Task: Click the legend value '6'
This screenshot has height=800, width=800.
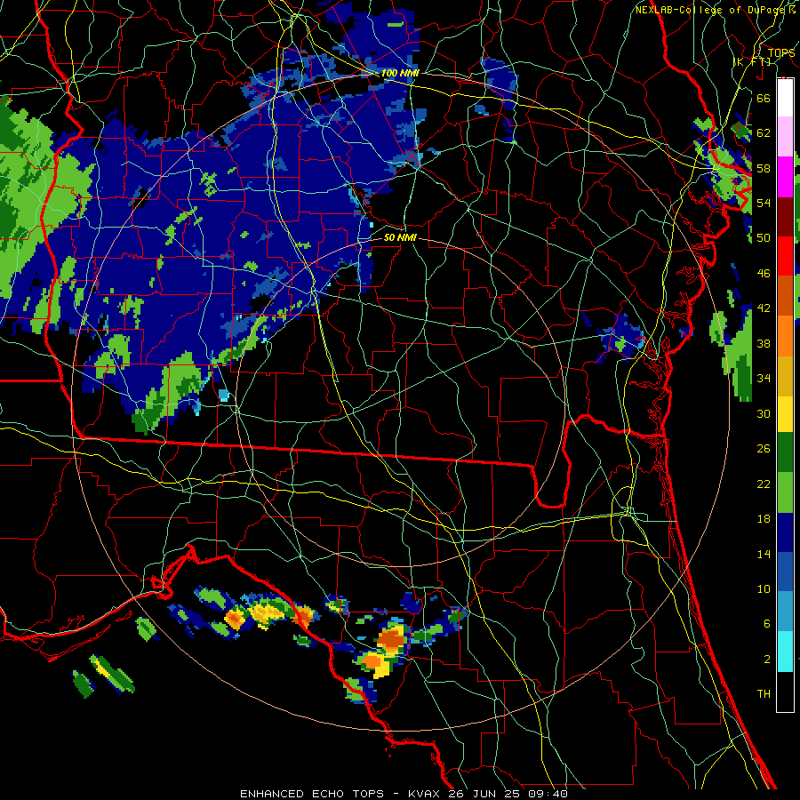Action: (x=766, y=624)
